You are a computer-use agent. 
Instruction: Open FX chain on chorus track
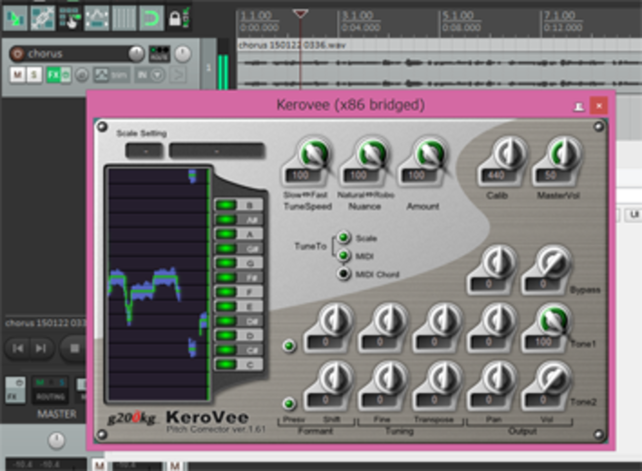click(53, 75)
